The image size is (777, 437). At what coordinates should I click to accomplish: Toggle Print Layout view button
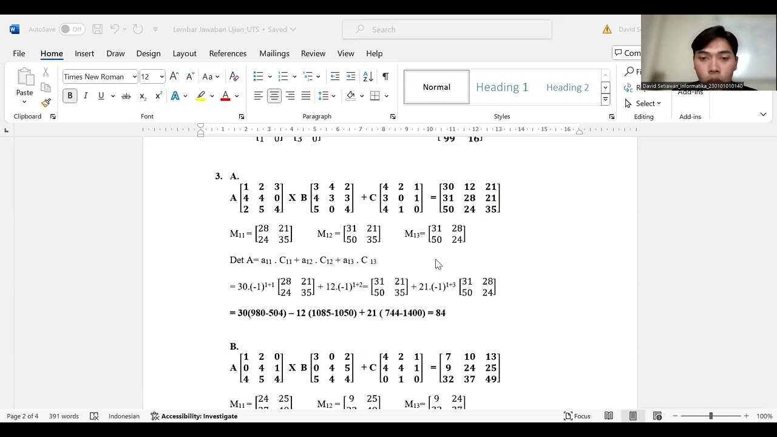coord(633,416)
